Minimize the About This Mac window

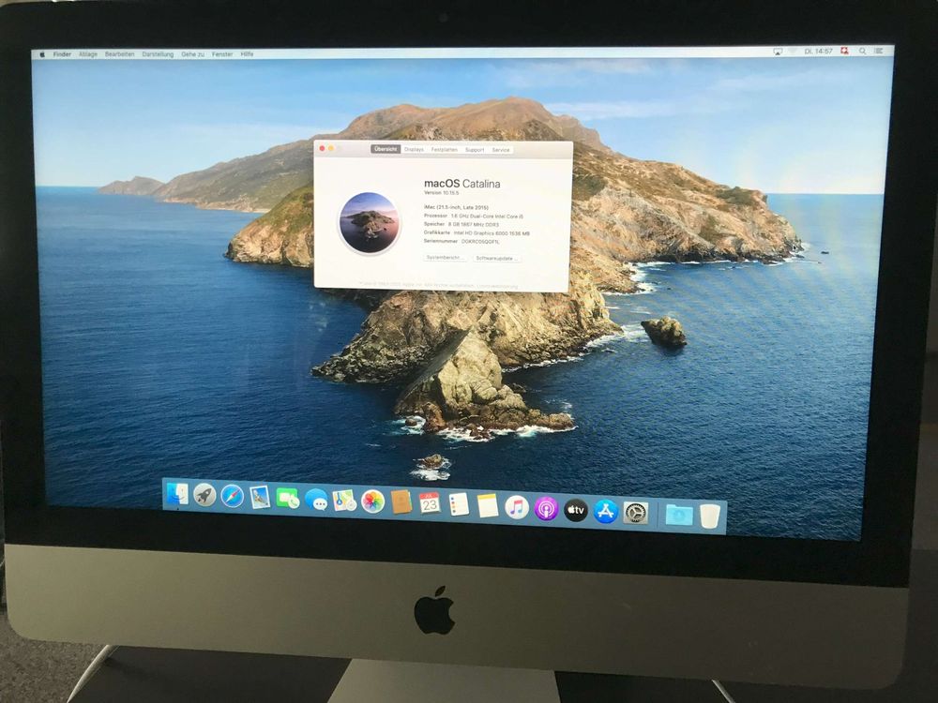331,148
